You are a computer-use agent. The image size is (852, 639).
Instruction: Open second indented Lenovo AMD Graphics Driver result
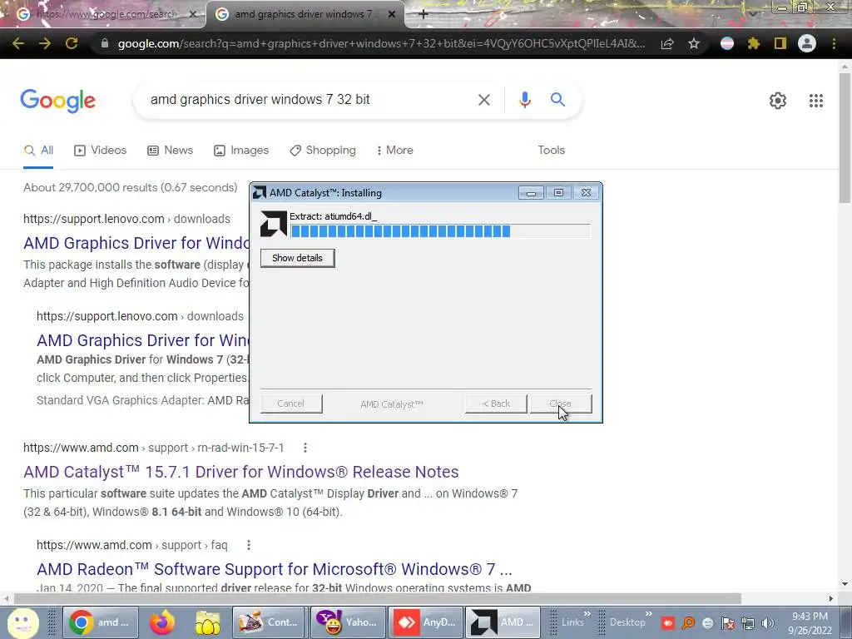coord(142,340)
